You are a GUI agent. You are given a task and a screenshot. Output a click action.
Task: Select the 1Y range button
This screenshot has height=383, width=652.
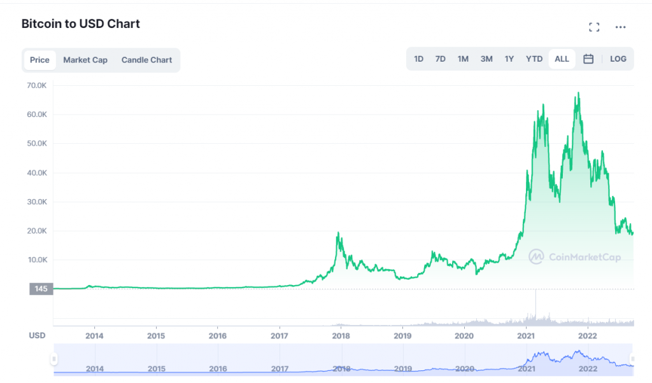click(509, 59)
